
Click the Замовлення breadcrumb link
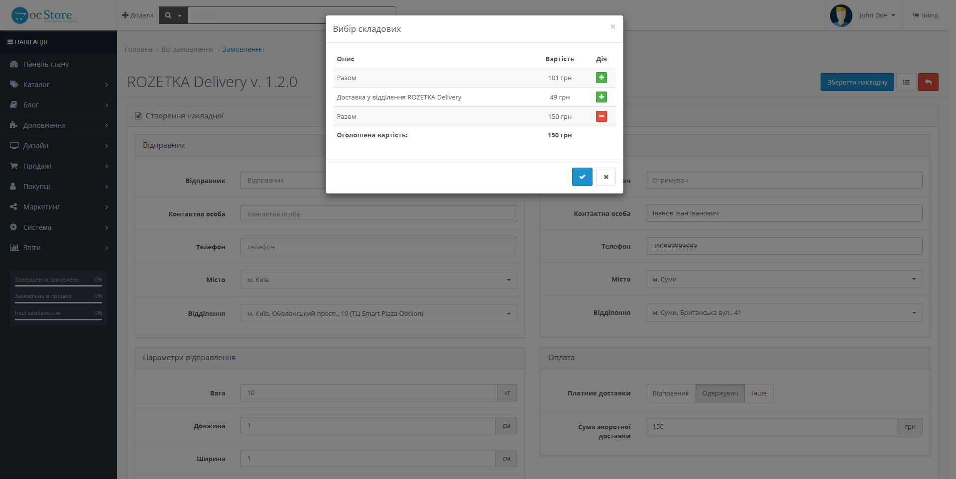point(243,49)
